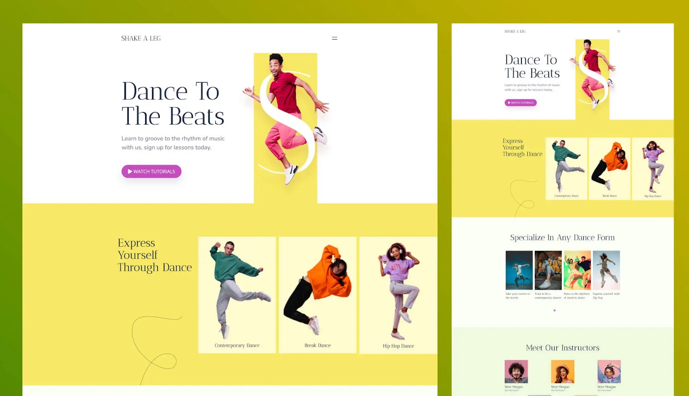689x396 pixels.
Task: Select the small Contemporary Dance card in the right preview
Action: tap(566, 168)
